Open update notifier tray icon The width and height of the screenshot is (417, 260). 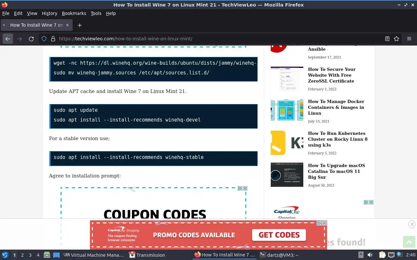[x=399, y=255]
